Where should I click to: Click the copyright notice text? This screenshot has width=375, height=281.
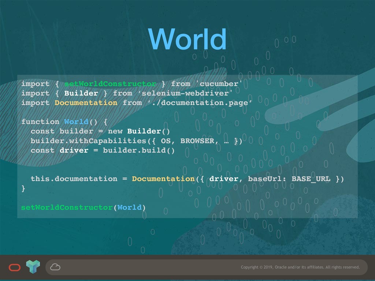[x=300, y=267]
